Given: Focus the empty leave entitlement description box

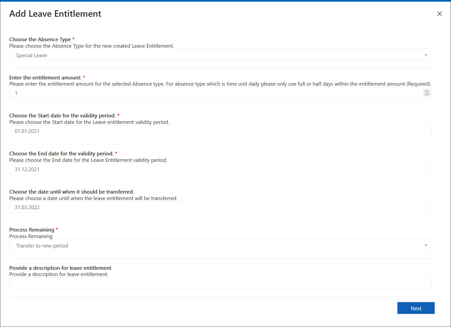Looking at the screenshot, I should pos(220,283).
